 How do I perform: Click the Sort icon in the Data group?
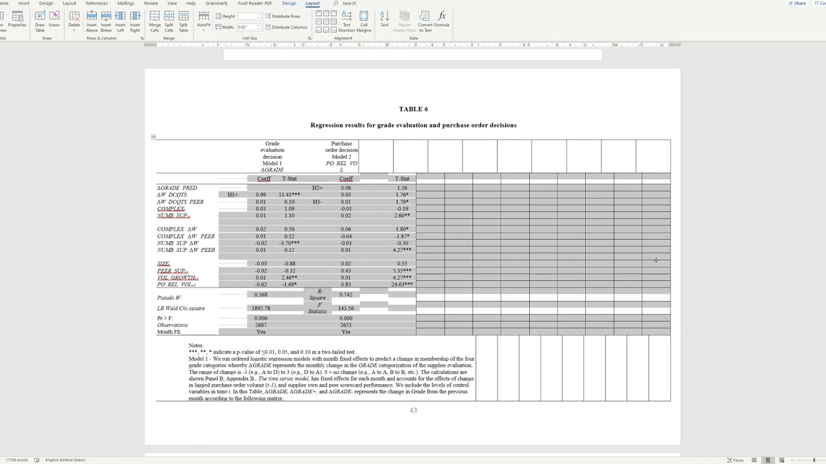tap(385, 19)
